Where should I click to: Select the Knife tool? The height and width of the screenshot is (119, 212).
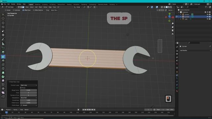3,69
